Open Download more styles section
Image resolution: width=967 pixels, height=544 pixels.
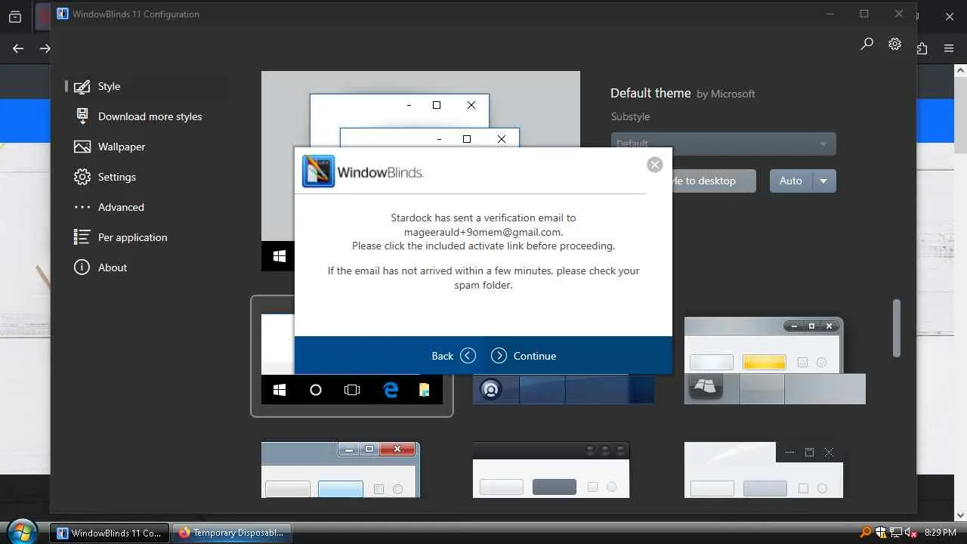tap(150, 116)
